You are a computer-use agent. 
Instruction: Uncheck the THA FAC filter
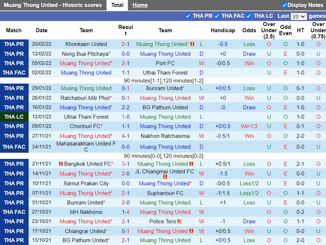point(217,16)
